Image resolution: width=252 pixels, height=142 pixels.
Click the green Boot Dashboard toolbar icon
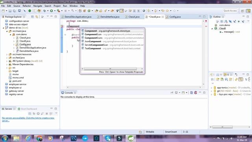[x=30, y=11]
